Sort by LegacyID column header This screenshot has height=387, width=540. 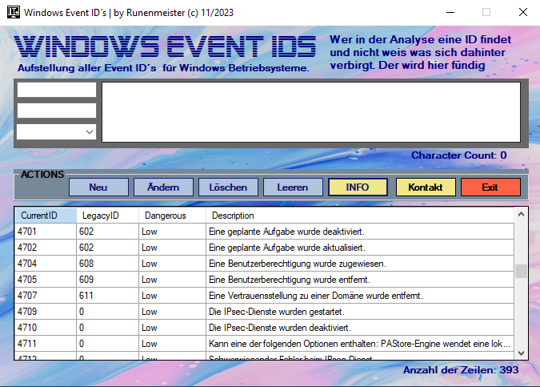point(107,216)
